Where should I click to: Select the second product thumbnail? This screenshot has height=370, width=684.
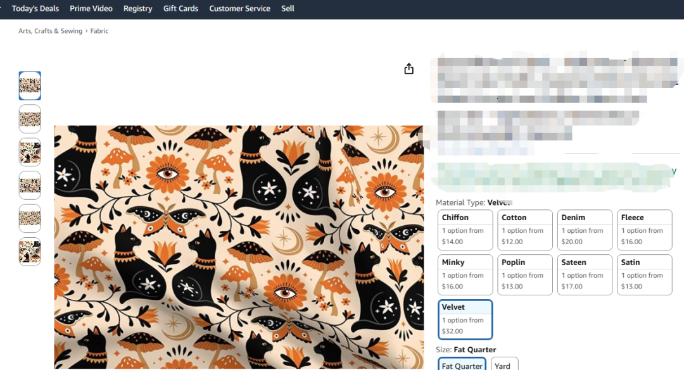tap(30, 119)
